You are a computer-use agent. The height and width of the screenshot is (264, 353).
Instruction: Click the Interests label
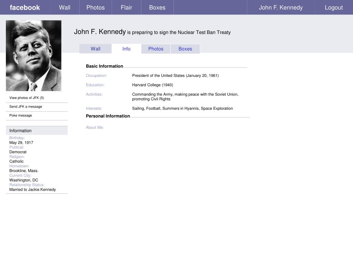[x=94, y=108]
